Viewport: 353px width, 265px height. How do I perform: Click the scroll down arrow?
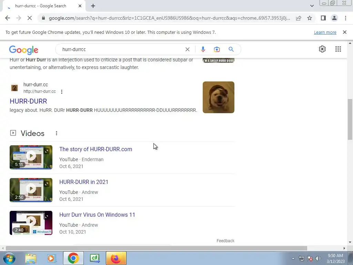(350, 242)
